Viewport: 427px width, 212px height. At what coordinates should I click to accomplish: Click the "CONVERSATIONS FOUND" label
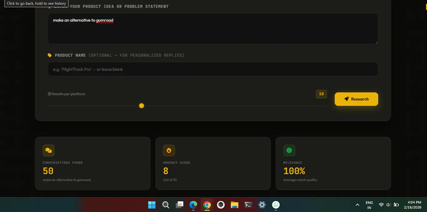coord(63,163)
